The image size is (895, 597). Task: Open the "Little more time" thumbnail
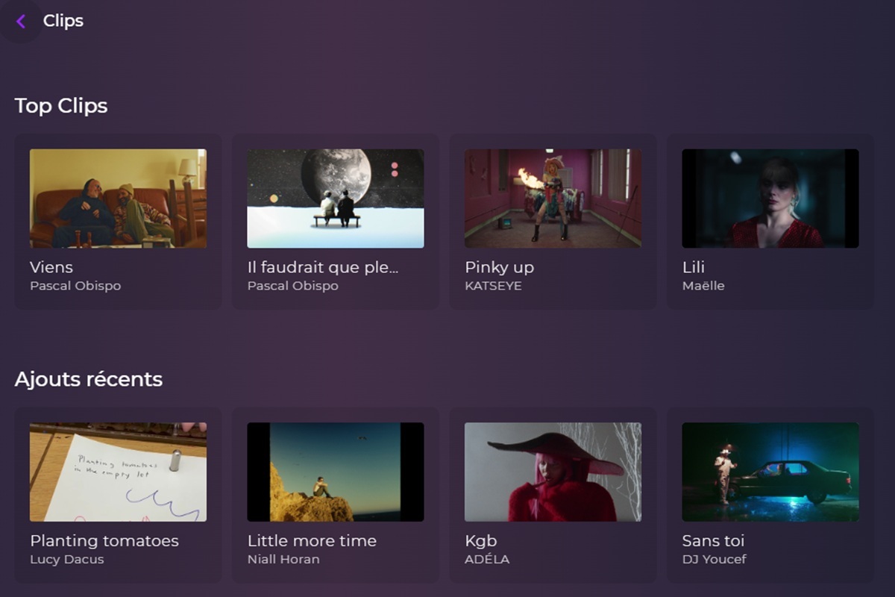coord(335,471)
